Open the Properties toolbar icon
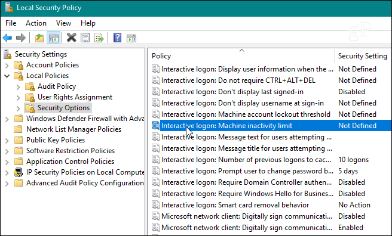Image resolution: width=392 pixels, height=236 pixels. [x=85, y=38]
